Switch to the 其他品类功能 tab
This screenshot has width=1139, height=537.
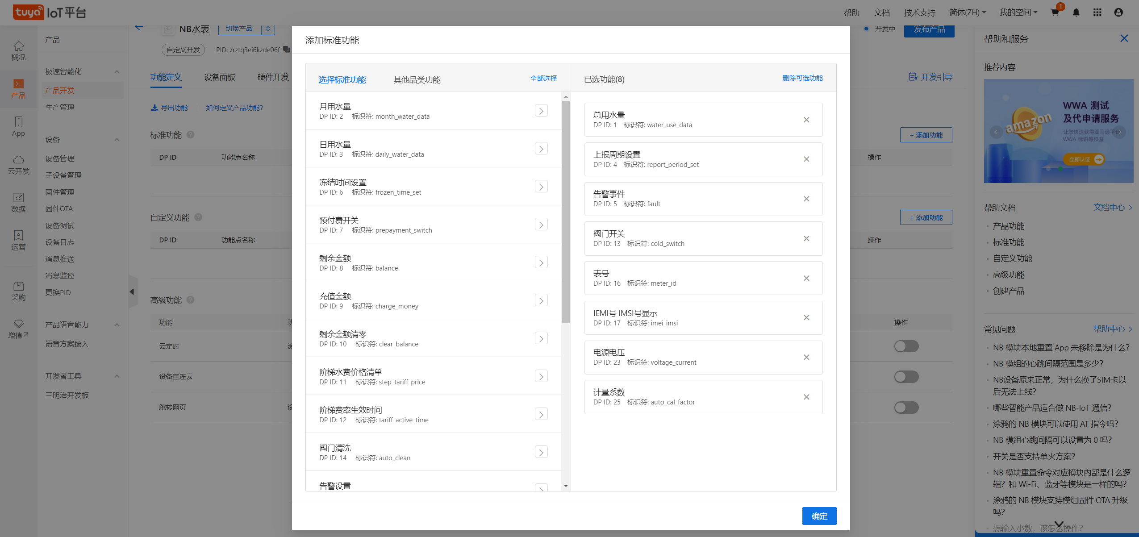[x=417, y=80]
